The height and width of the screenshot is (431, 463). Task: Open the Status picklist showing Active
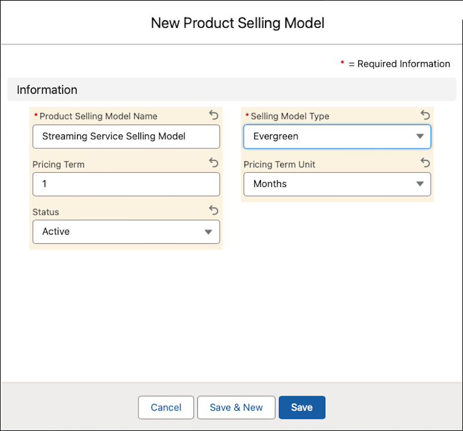(126, 232)
